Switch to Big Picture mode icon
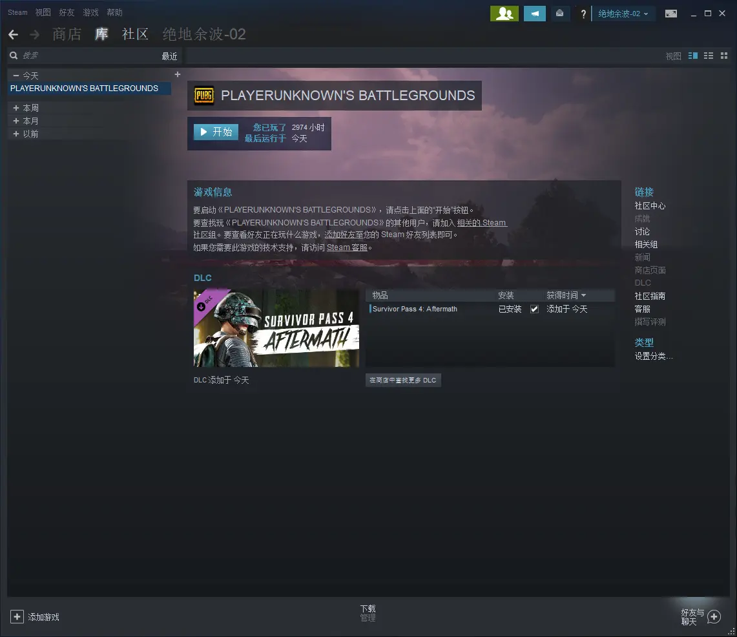 coord(671,14)
